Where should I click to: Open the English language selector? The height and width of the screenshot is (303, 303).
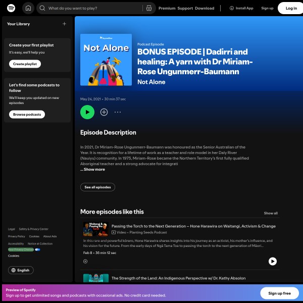pos(21,270)
